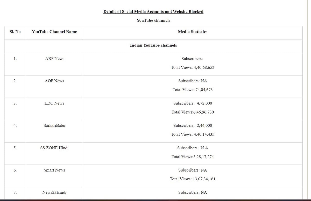Click the underlined 'Details of Social Media Accounts' title
This screenshot has width=311, height=201.
[x=153, y=12]
